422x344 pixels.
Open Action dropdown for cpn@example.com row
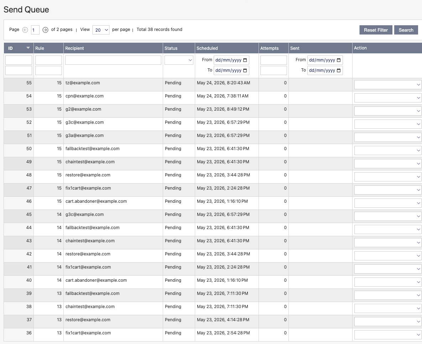(388, 98)
